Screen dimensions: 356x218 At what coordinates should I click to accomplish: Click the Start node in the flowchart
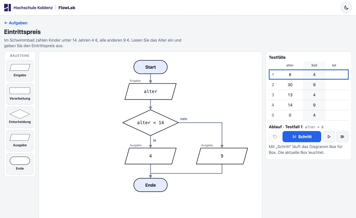point(151,67)
